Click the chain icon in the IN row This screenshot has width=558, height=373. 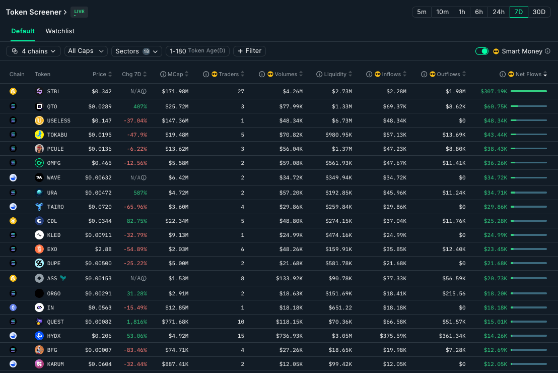point(13,307)
